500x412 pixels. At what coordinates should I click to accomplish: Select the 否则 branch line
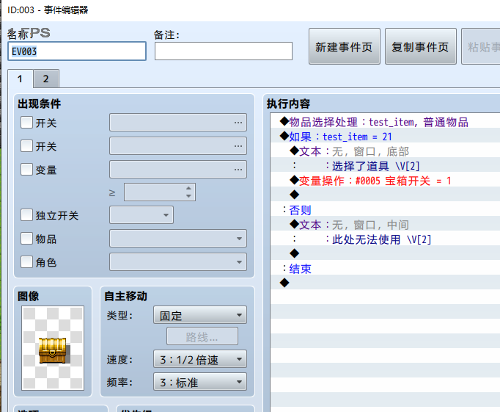pyautogui.click(x=385, y=210)
